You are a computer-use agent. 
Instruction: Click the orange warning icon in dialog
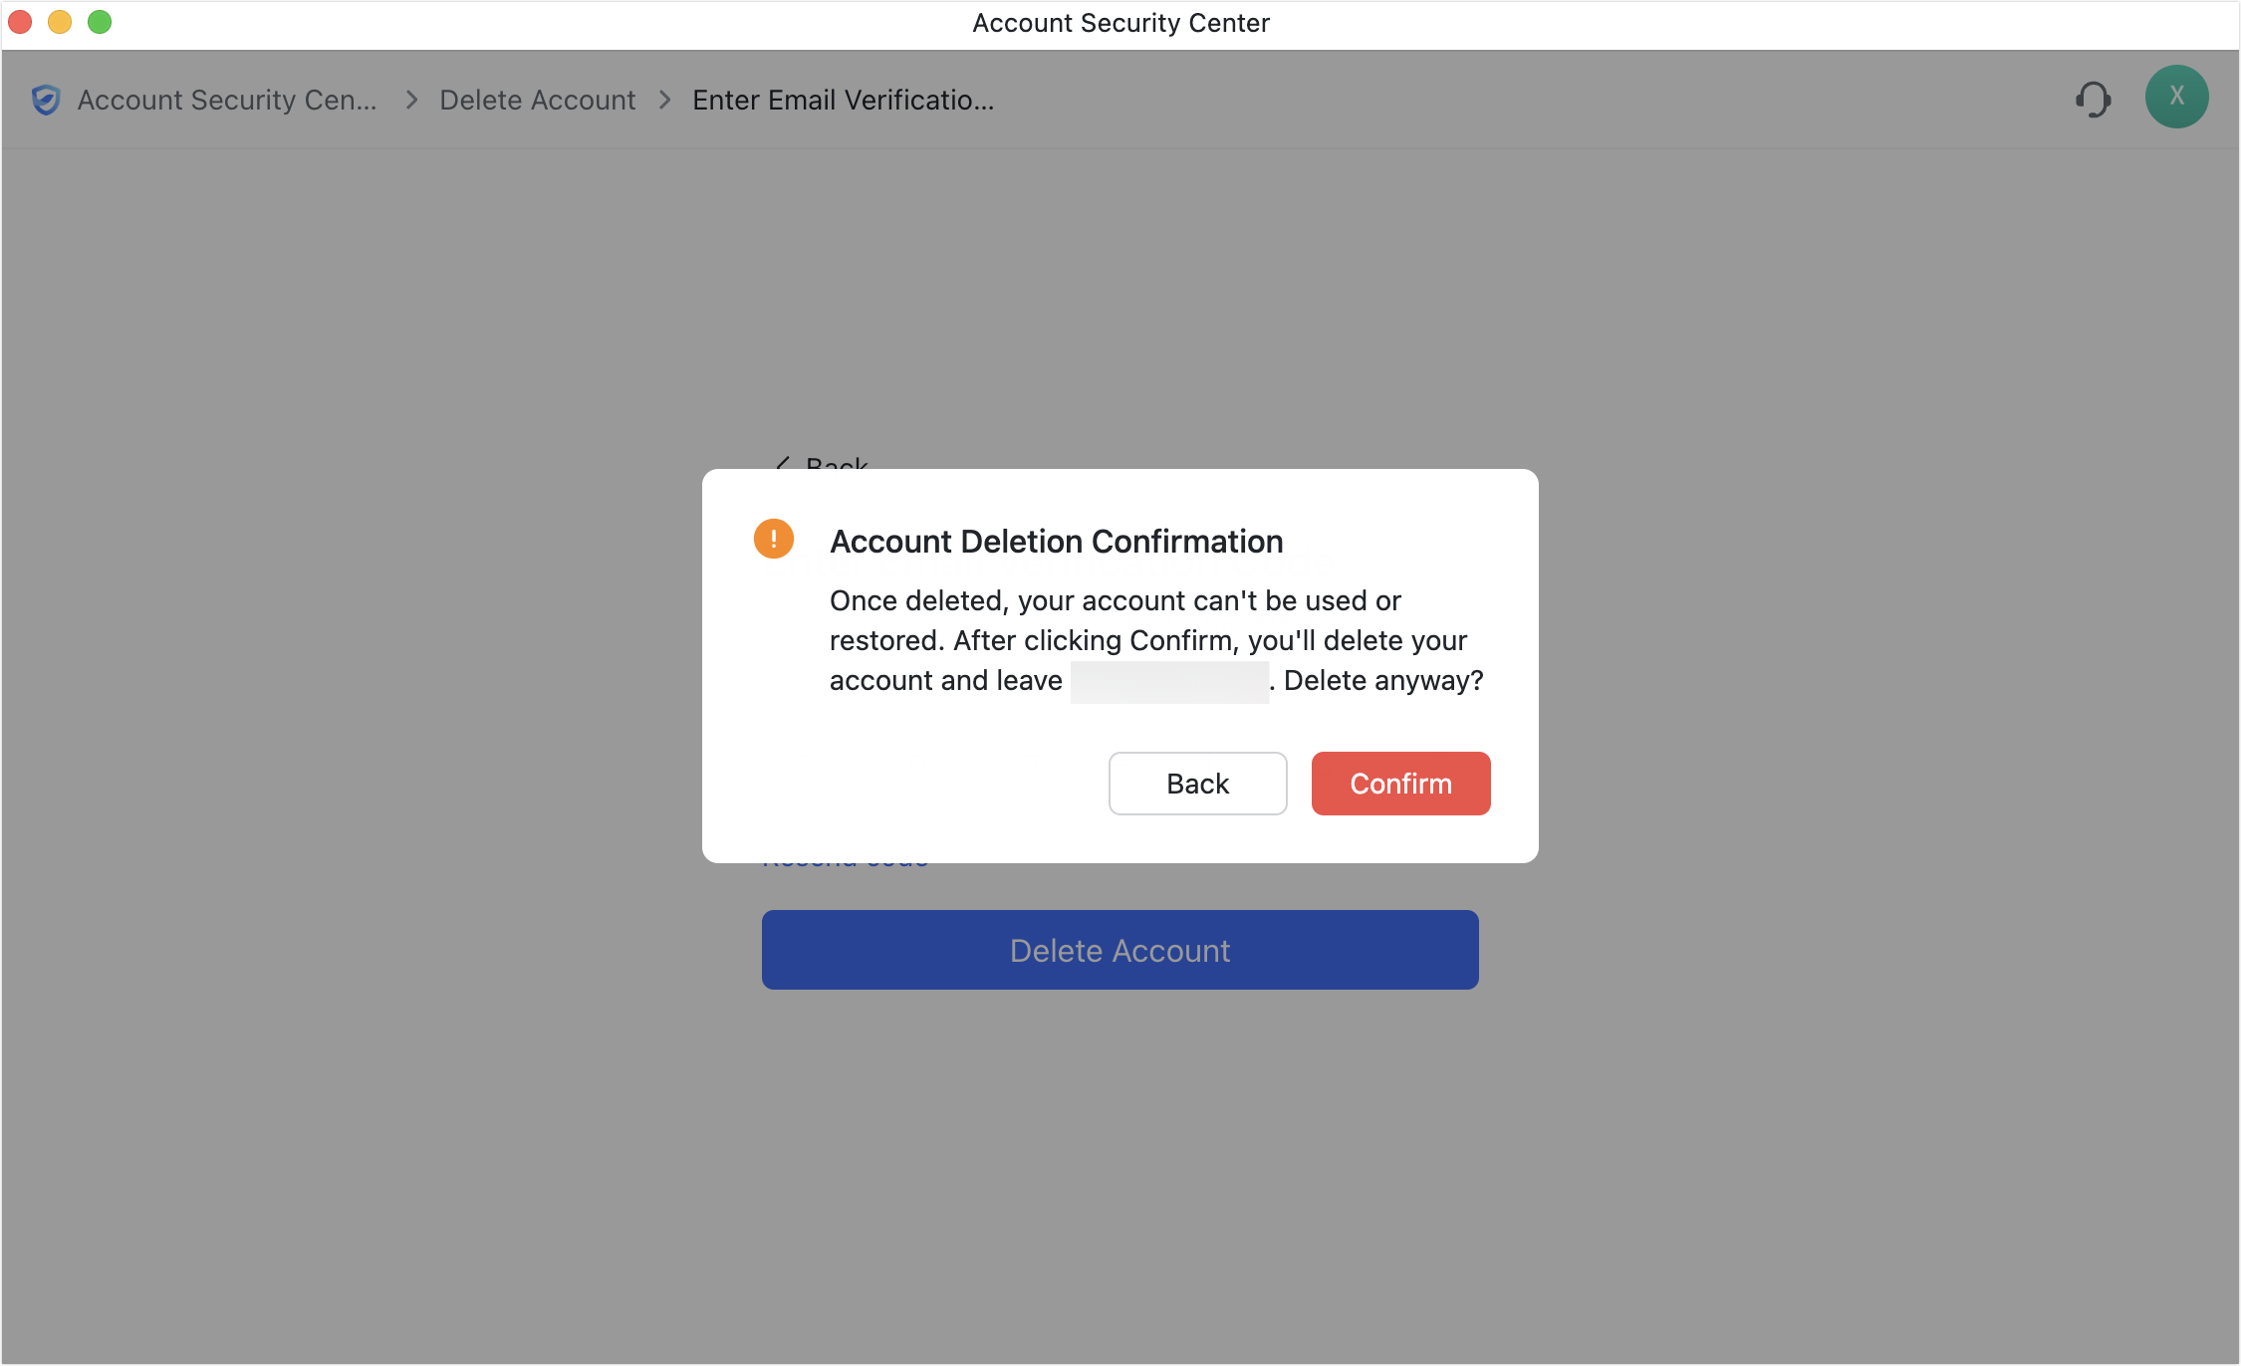pos(774,540)
